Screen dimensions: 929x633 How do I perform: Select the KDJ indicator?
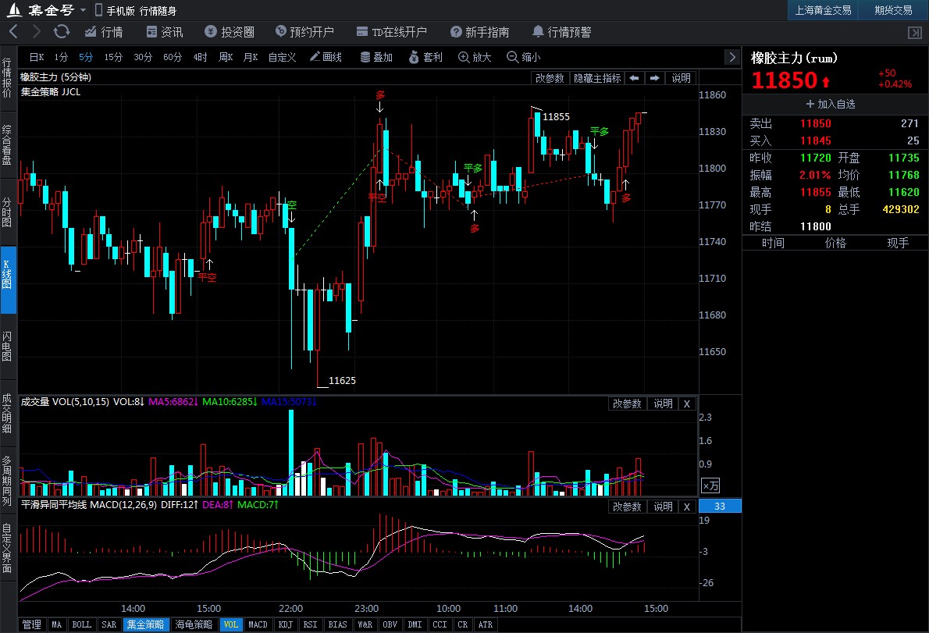[286, 624]
